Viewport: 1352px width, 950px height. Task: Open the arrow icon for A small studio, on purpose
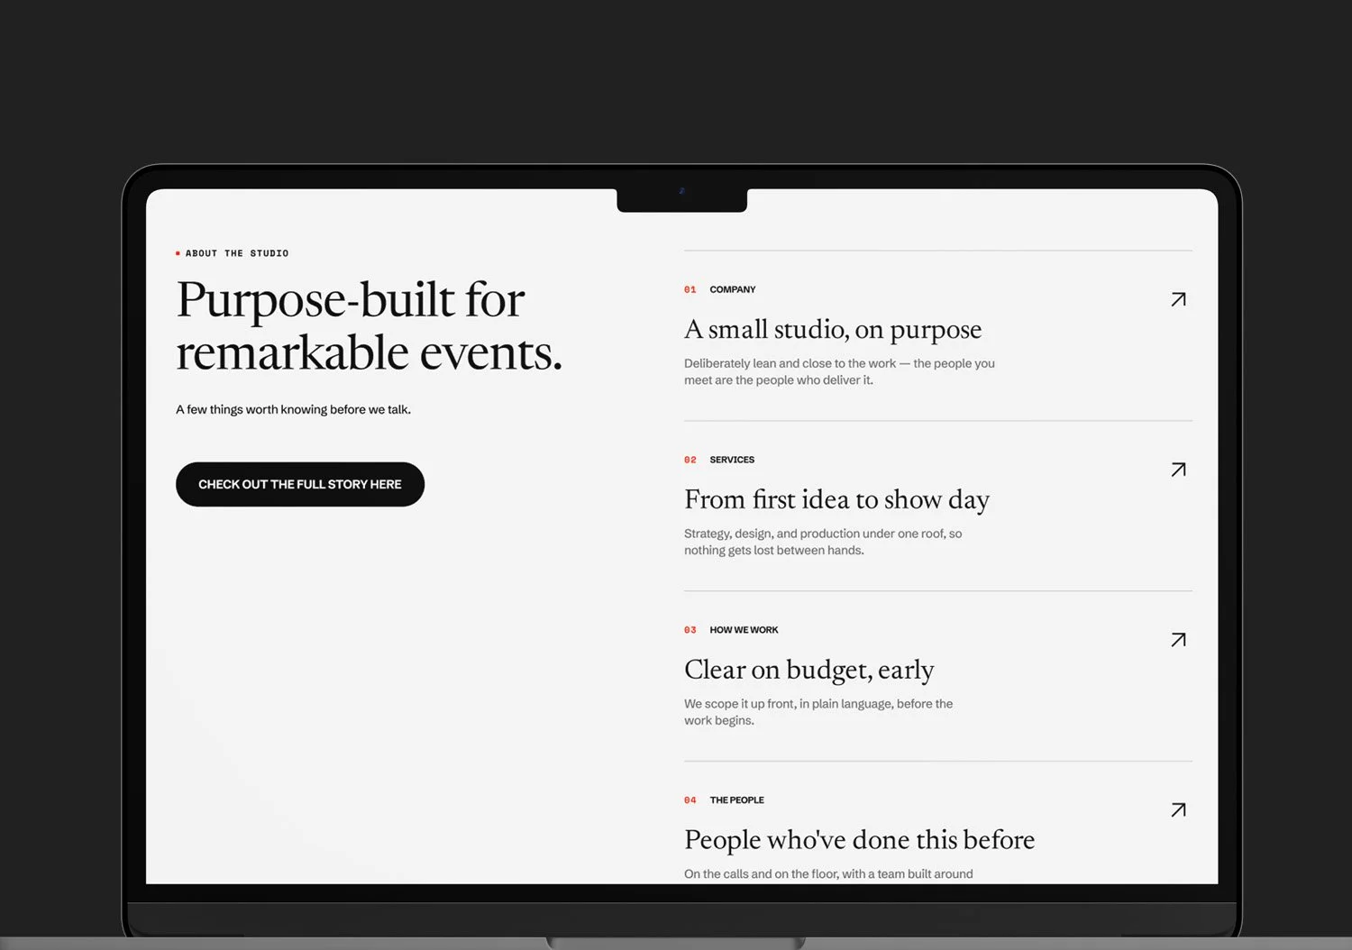pyautogui.click(x=1178, y=299)
